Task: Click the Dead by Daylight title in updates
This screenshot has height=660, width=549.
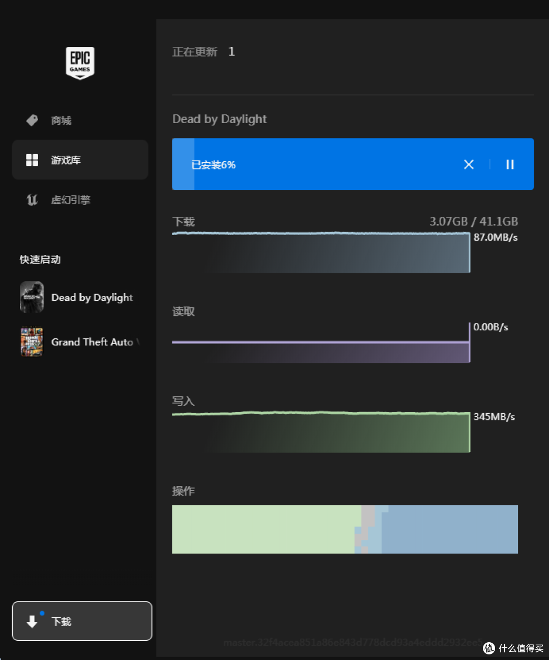Action: (219, 119)
